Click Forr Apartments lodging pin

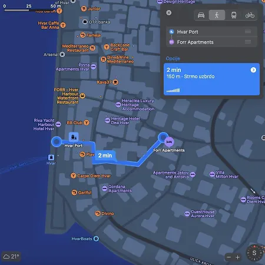[169, 142]
